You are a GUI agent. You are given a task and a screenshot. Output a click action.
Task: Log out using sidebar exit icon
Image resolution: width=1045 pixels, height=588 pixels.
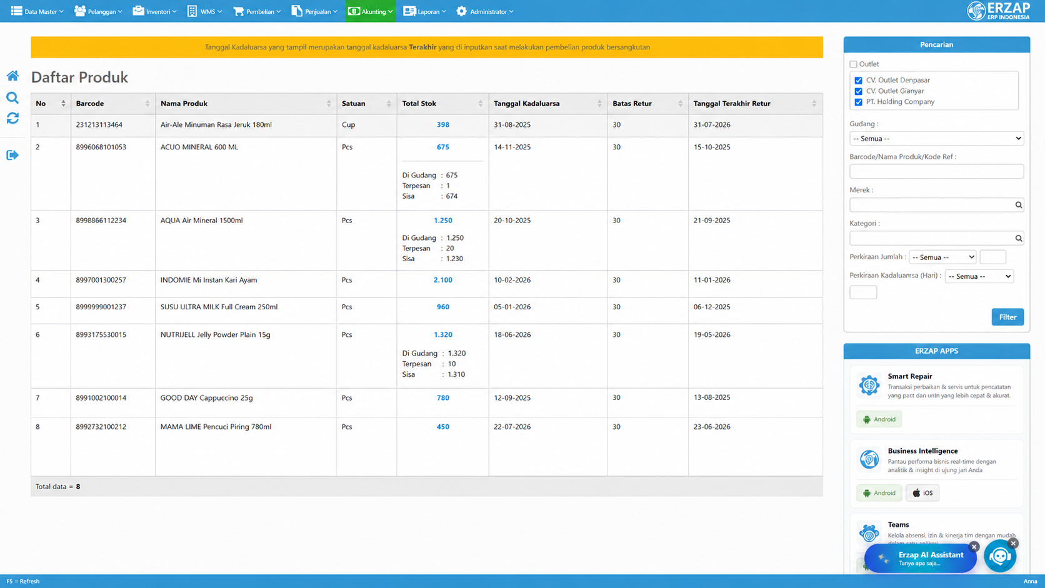pos(12,155)
